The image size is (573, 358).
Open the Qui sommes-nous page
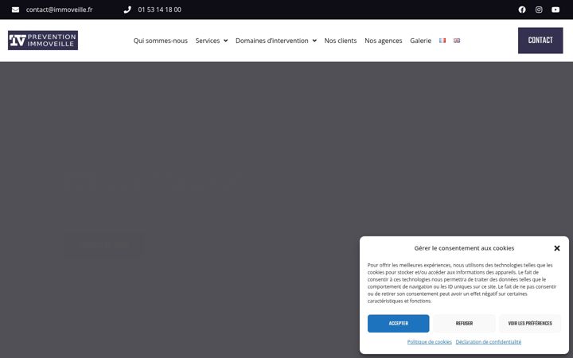[161, 41]
